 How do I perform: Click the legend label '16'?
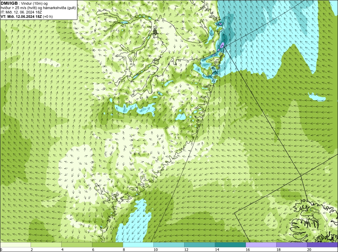248,250
